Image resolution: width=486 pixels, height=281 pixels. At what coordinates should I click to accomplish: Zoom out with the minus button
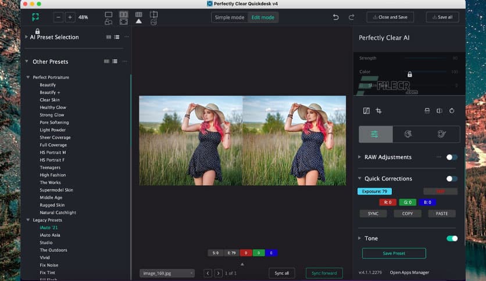[58, 17]
